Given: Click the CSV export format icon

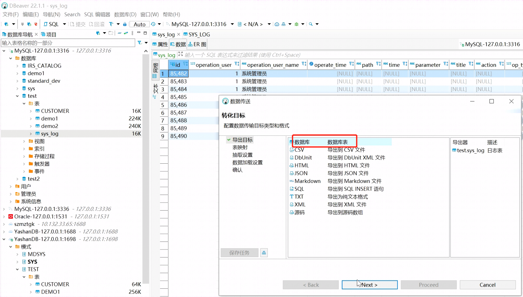Looking at the screenshot, I should coord(292,150).
